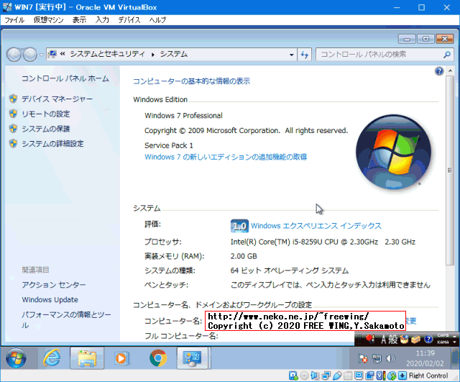Screen dimensions: 460x382
Task: Open Windows Media Player taskbar icon
Action: pyautogui.click(x=121, y=358)
